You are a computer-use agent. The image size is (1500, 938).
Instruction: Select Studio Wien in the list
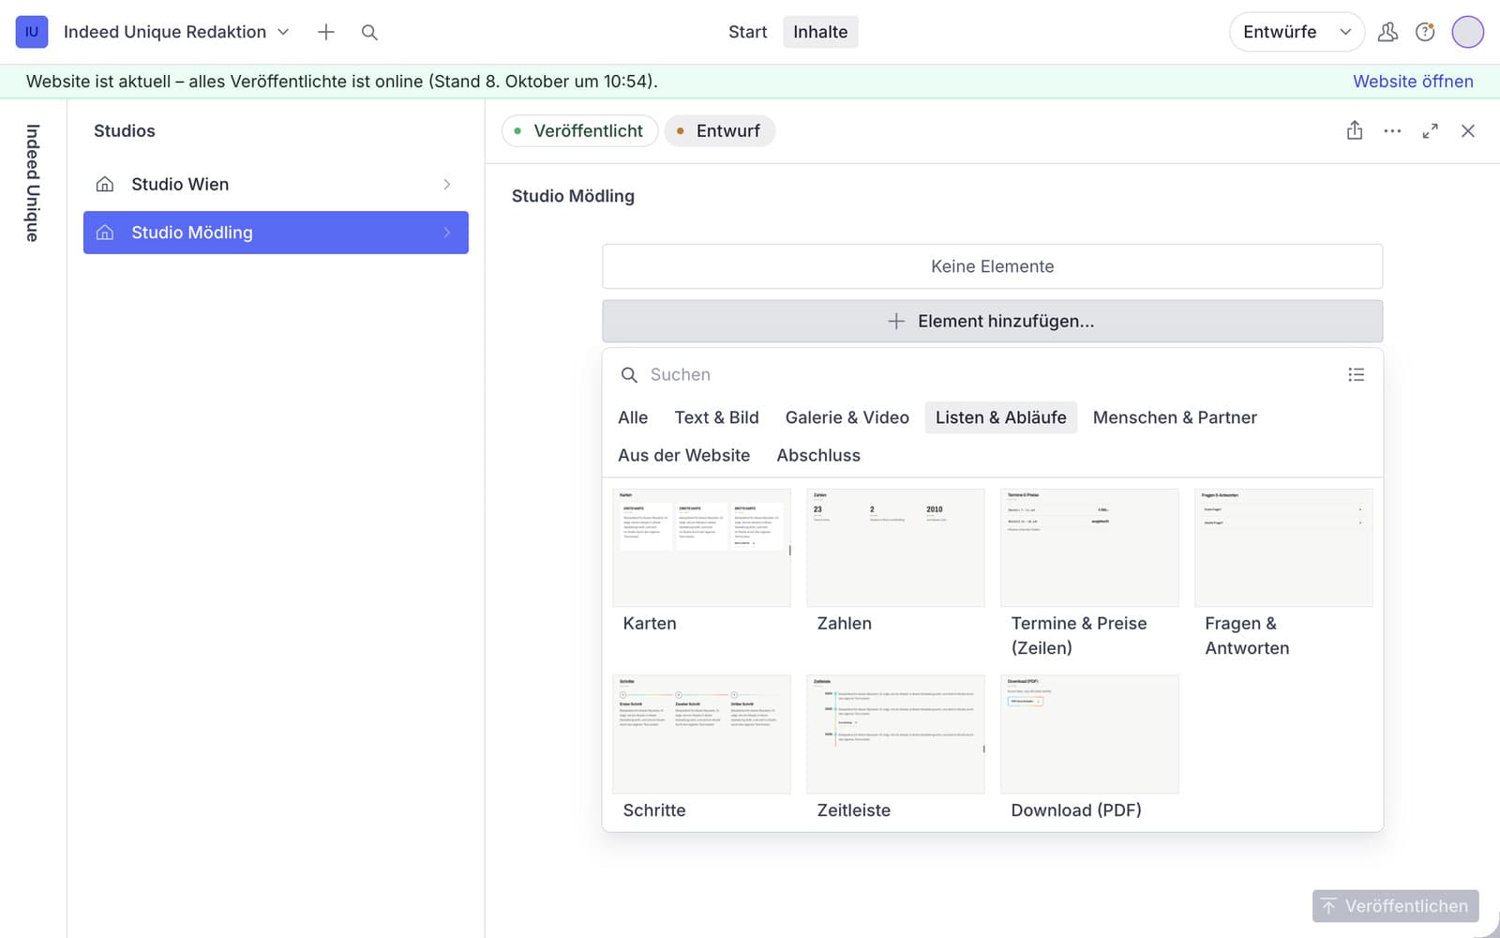click(276, 185)
